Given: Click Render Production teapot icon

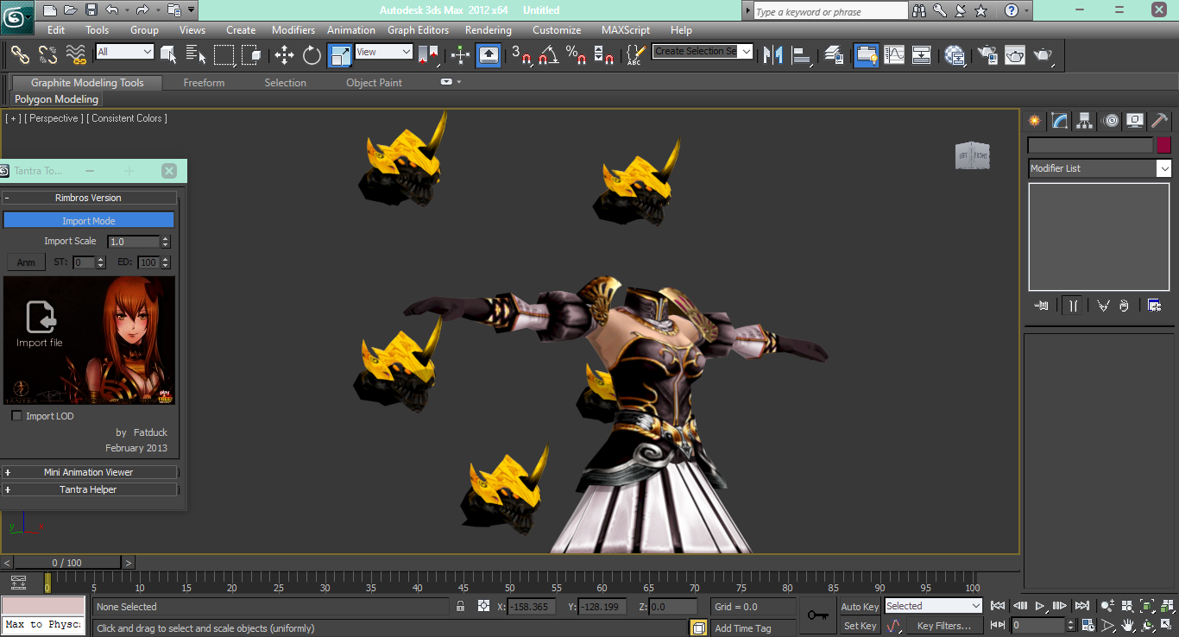Looking at the screenshot, I should point(1043,54).
